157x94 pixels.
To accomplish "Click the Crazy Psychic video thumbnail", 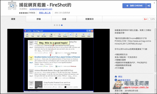I will 39,85.
